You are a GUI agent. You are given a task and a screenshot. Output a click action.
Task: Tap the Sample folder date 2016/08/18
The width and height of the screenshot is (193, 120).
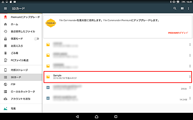[65, 78]
